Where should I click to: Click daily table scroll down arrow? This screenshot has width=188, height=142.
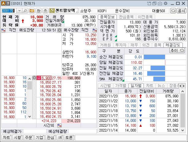click(x=182, y=130)
